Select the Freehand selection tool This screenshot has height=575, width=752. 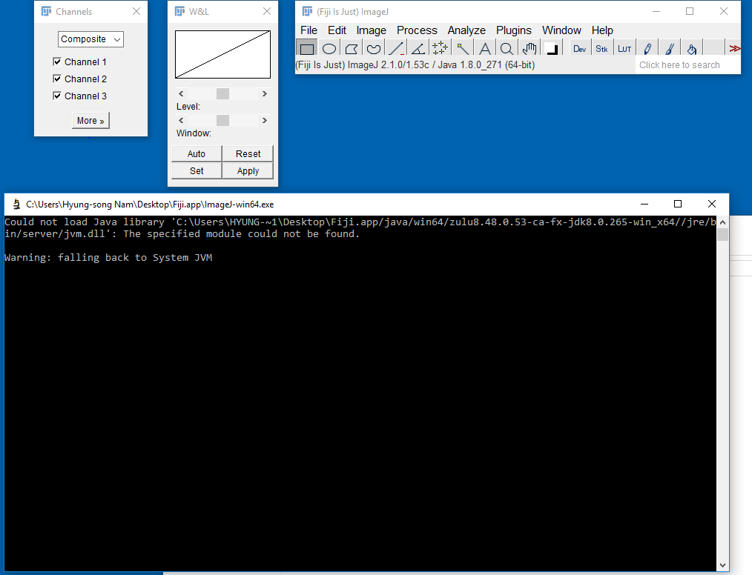pyautogui.click(x=374, y=48)
